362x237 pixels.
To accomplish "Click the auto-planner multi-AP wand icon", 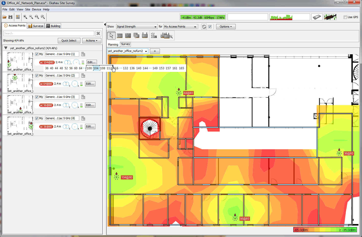I will (x=166, y=36).
